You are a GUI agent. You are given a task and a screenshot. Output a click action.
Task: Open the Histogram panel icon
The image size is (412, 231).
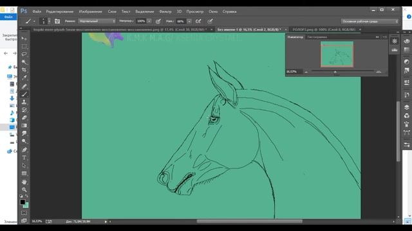pos(395,50)
